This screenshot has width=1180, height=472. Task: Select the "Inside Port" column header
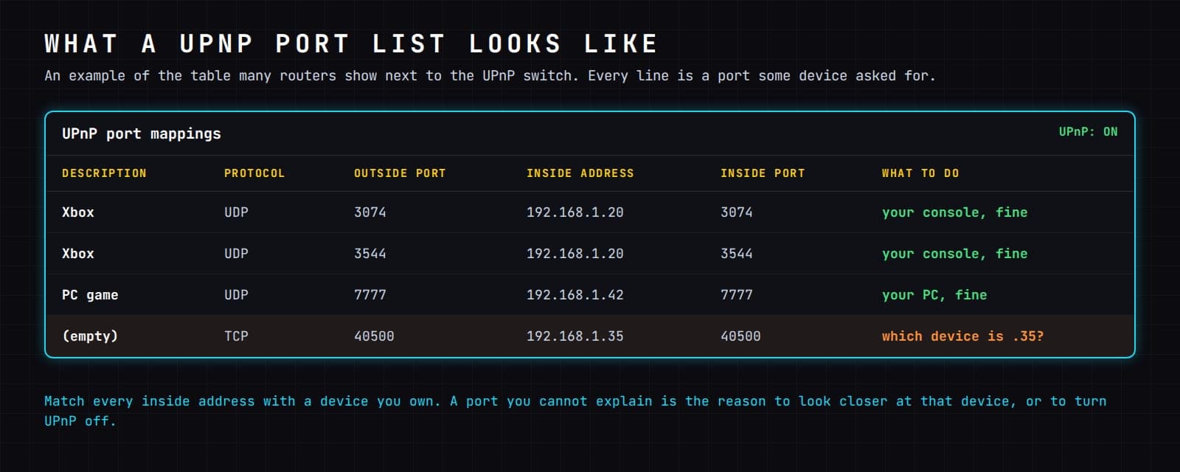pos(763,173)
